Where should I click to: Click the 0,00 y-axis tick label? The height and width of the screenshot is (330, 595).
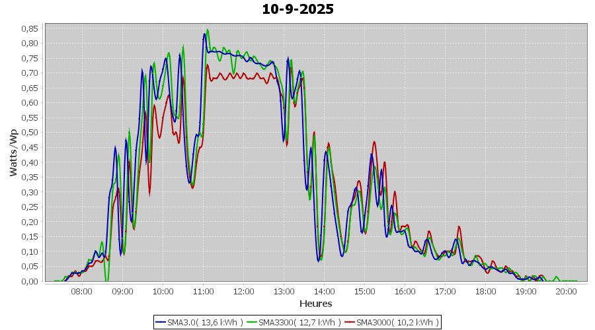coord(30,281)
